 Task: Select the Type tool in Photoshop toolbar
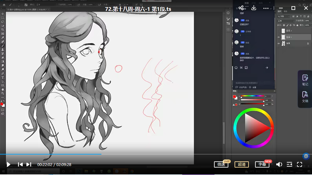pos(3,77)
